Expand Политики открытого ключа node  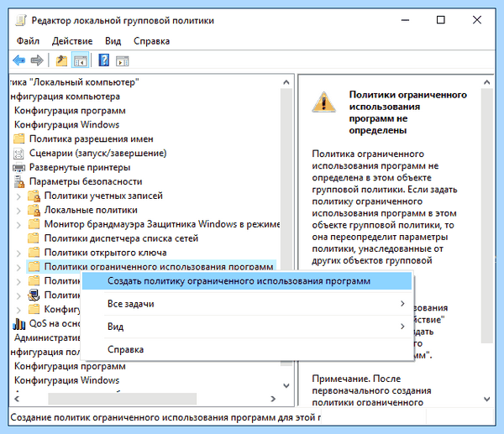pyautogui.click(x=18, y=253)
